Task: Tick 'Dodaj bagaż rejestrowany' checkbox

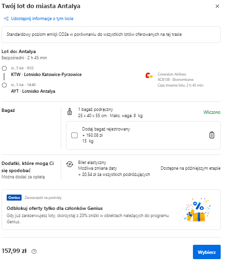Action: pyautogui.click(x=75, y=135)
